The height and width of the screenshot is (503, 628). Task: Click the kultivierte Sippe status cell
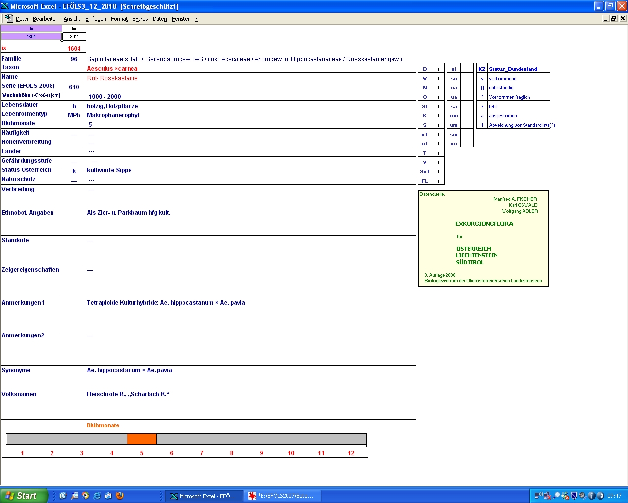tap(251, 170)
